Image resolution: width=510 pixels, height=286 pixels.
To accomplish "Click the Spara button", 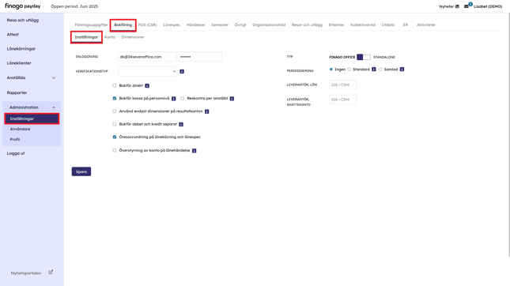I will pyautogui.click(x=81, y=171).
